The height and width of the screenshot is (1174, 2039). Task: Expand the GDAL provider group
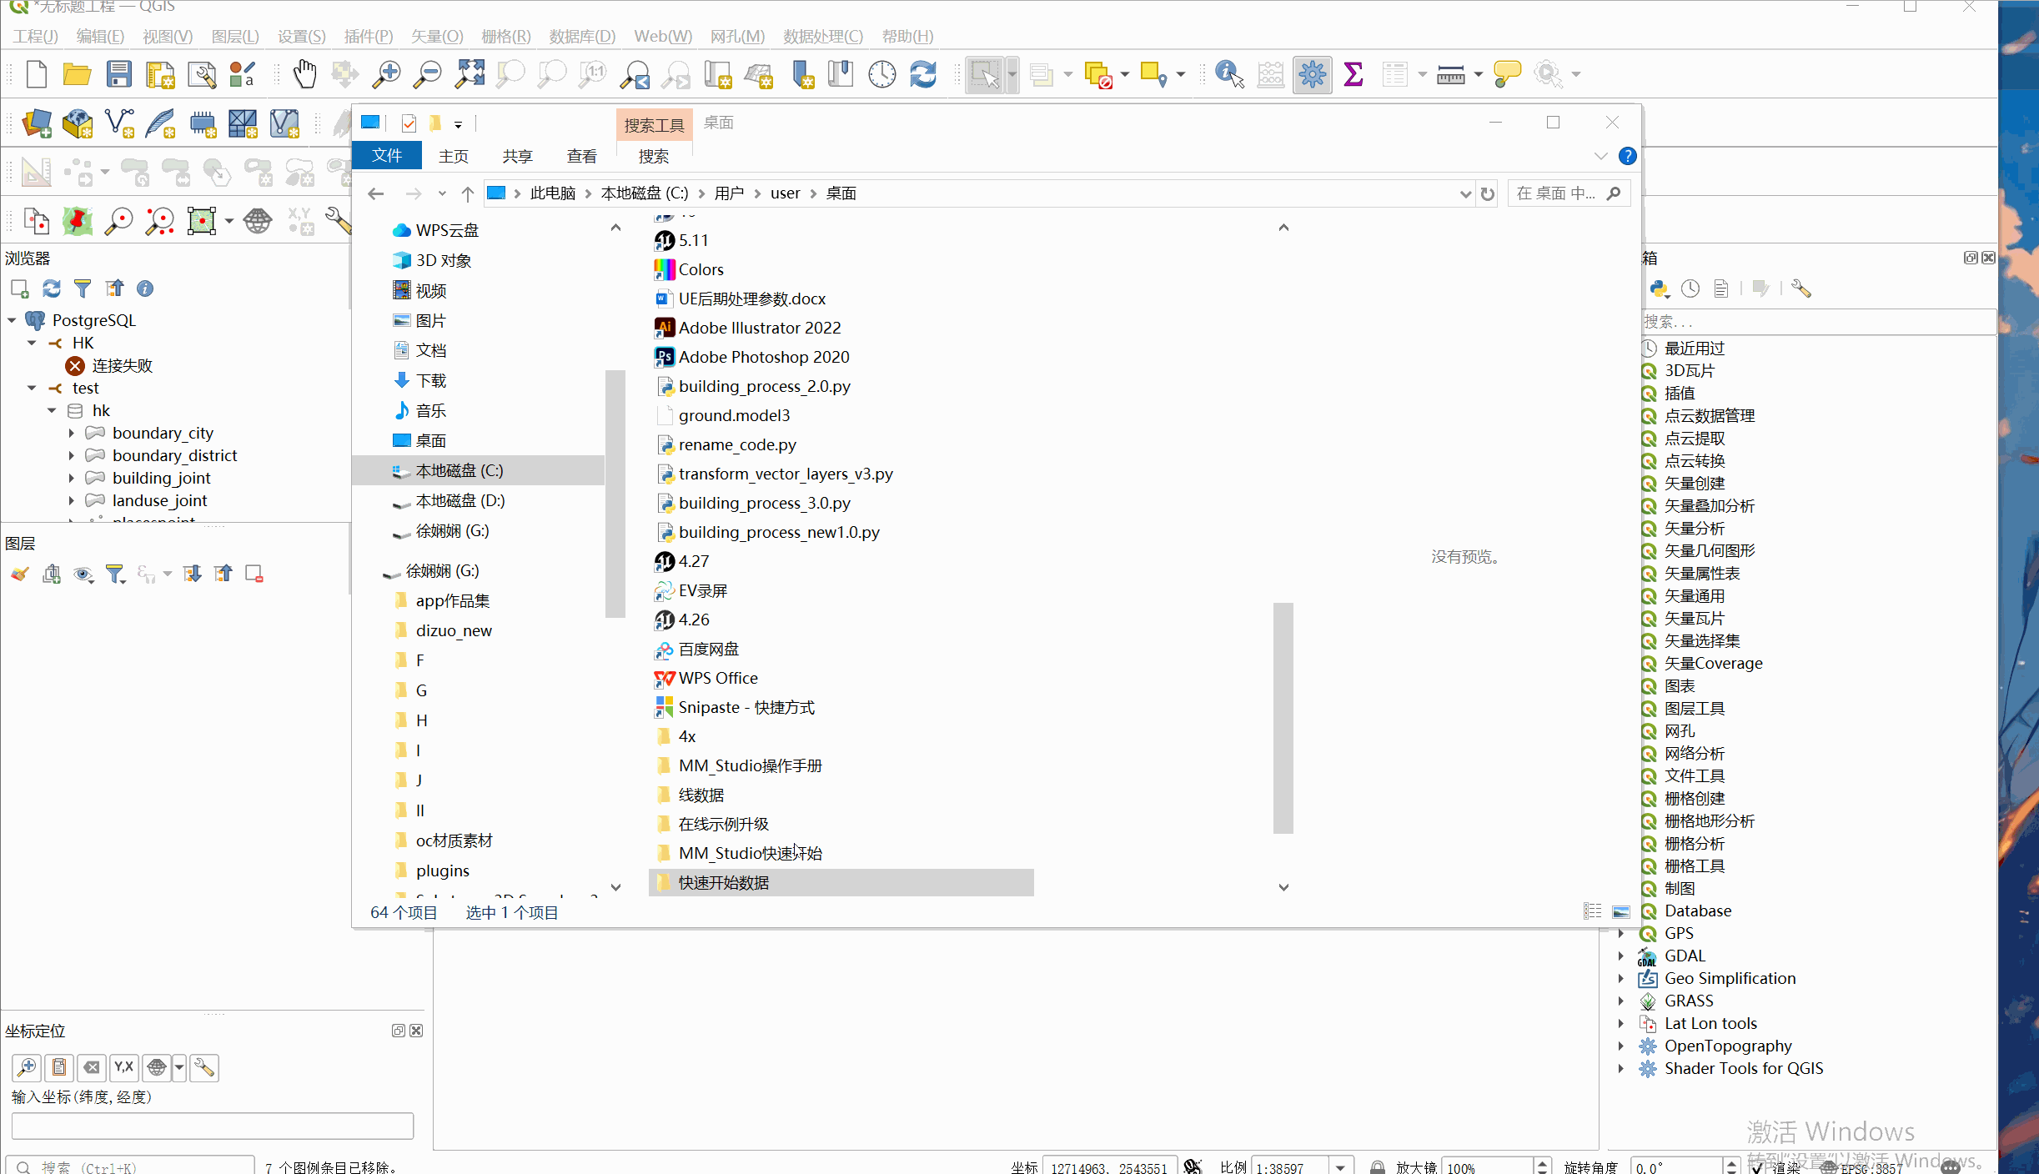[1620, 956]
